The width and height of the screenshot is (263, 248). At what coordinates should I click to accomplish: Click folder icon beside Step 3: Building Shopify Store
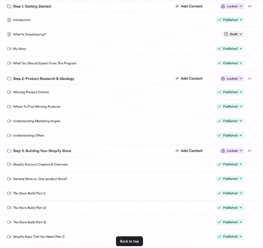pos(9,151)
